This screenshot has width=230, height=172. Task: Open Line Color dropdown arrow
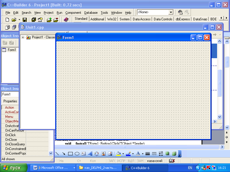click(133, 154)
